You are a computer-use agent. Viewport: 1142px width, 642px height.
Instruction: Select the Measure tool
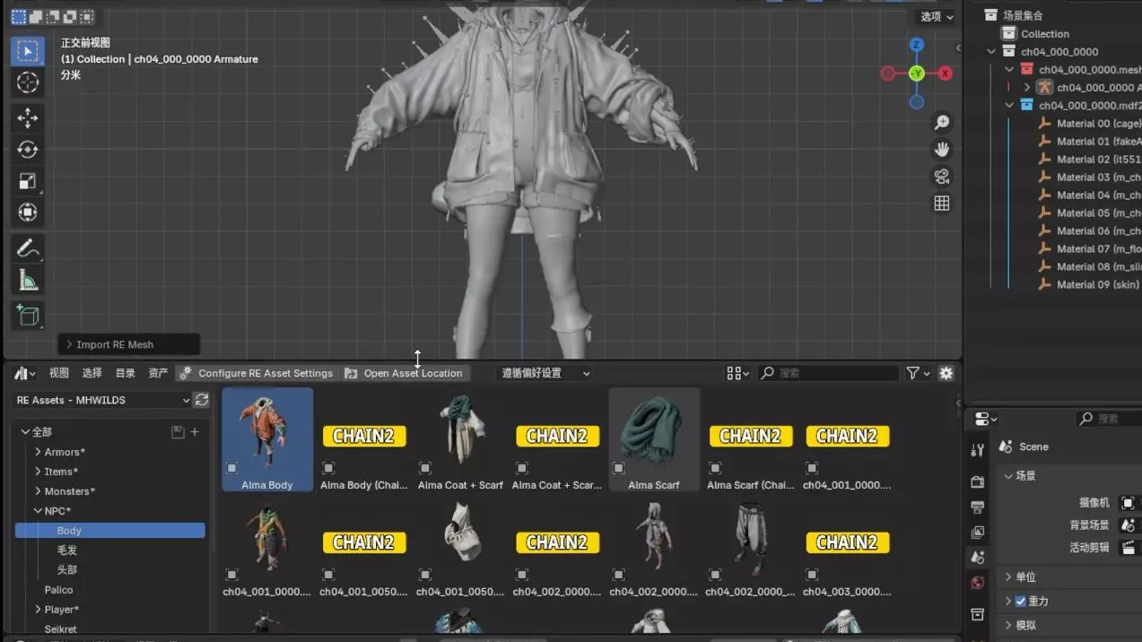tap(28, 281)
